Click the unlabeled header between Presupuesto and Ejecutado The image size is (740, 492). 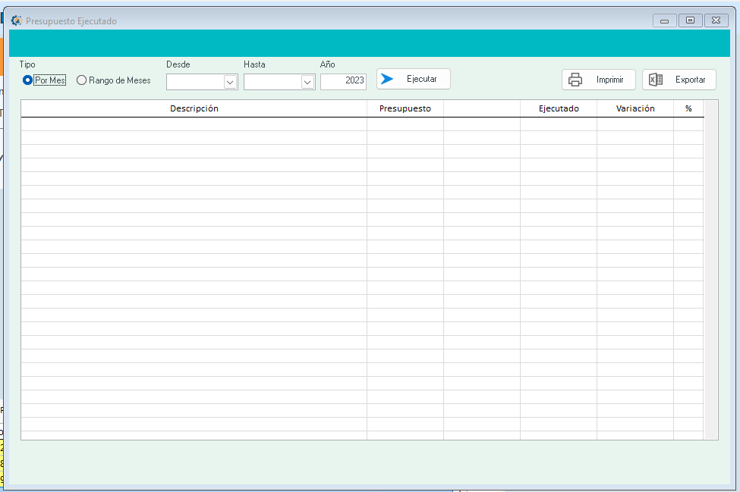(482, 108)
